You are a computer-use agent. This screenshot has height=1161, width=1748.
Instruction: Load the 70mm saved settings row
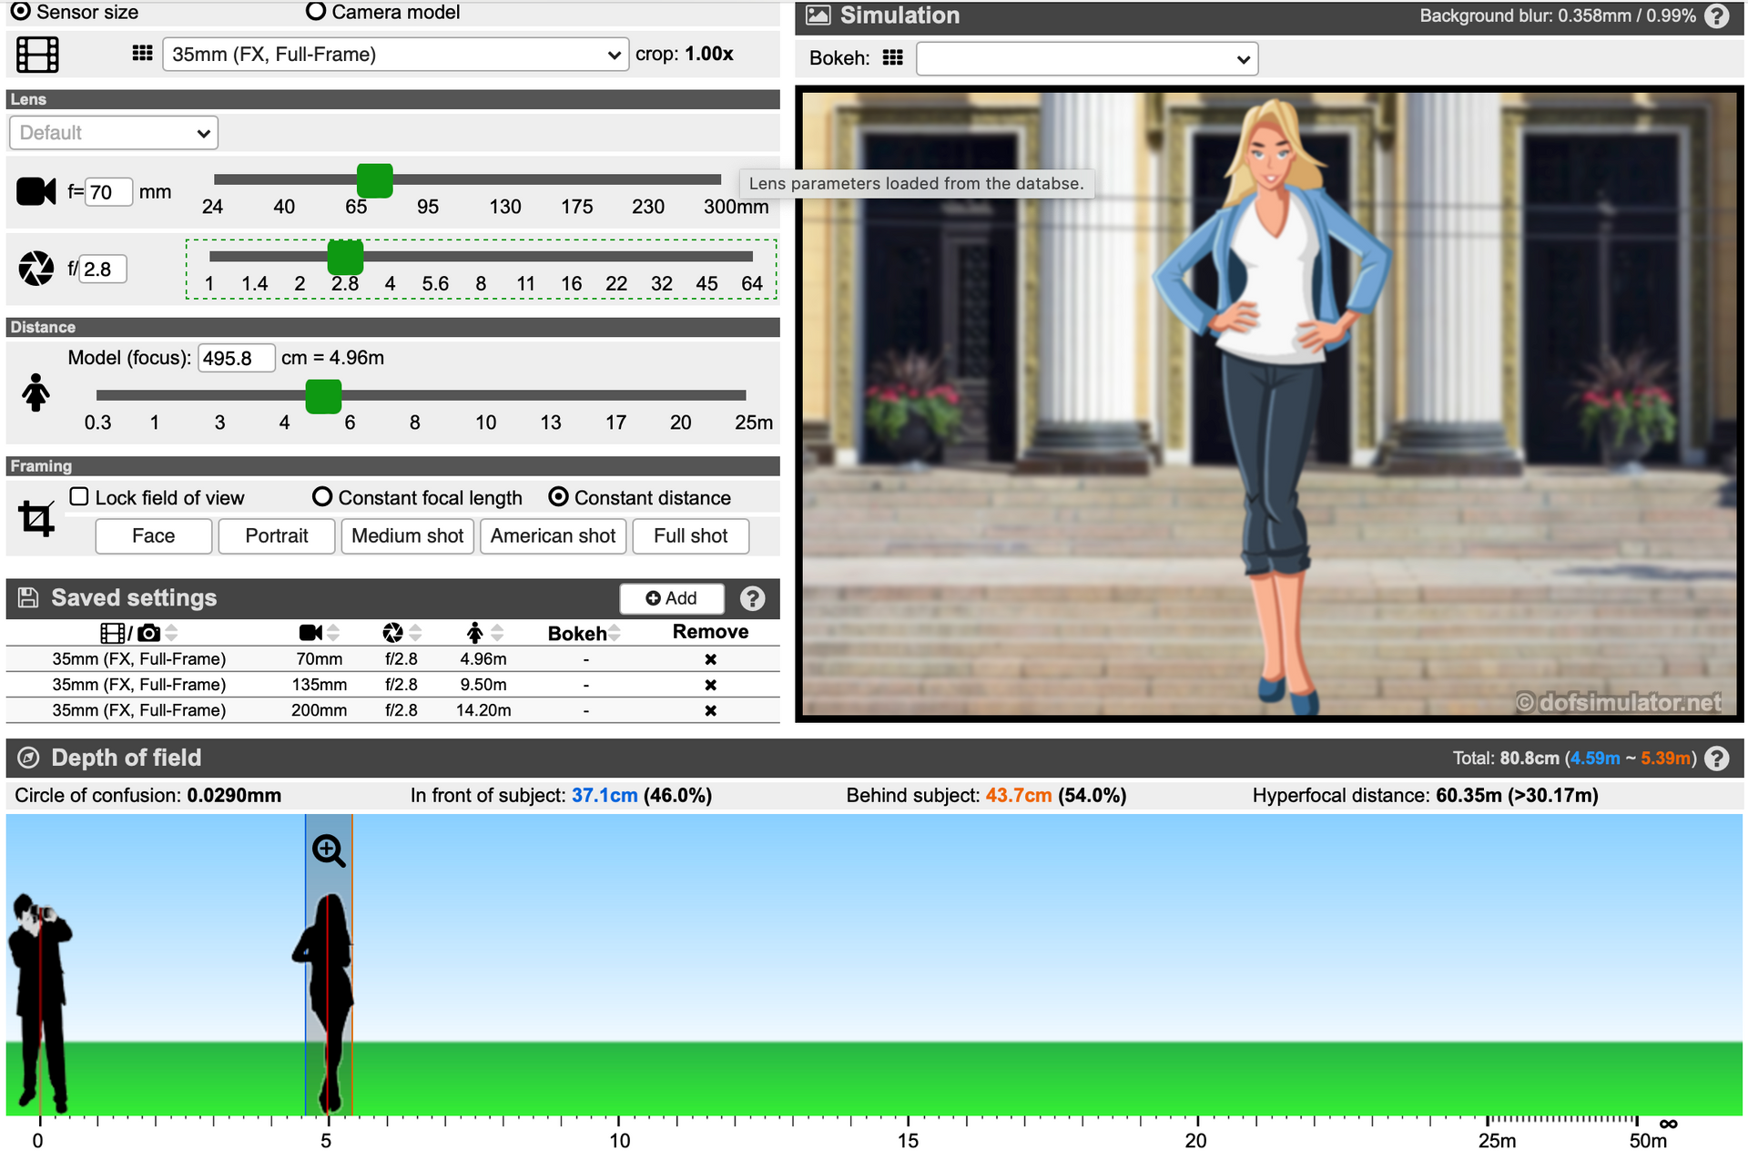click(x=319, y=658)
